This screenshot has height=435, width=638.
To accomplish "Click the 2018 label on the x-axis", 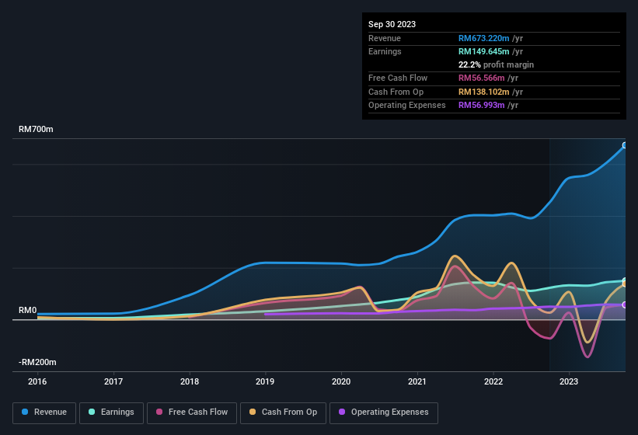I will tap(189, 381).
